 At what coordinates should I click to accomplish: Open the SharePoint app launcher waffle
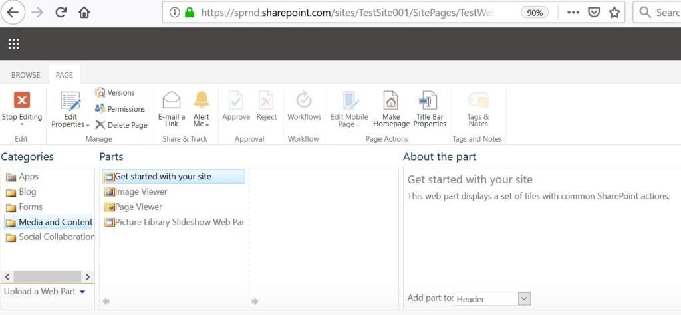coord(14,44)
